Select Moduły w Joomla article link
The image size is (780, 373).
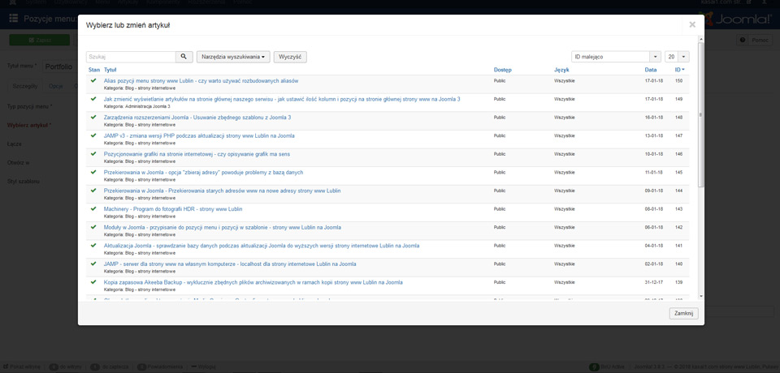[223, 227]
